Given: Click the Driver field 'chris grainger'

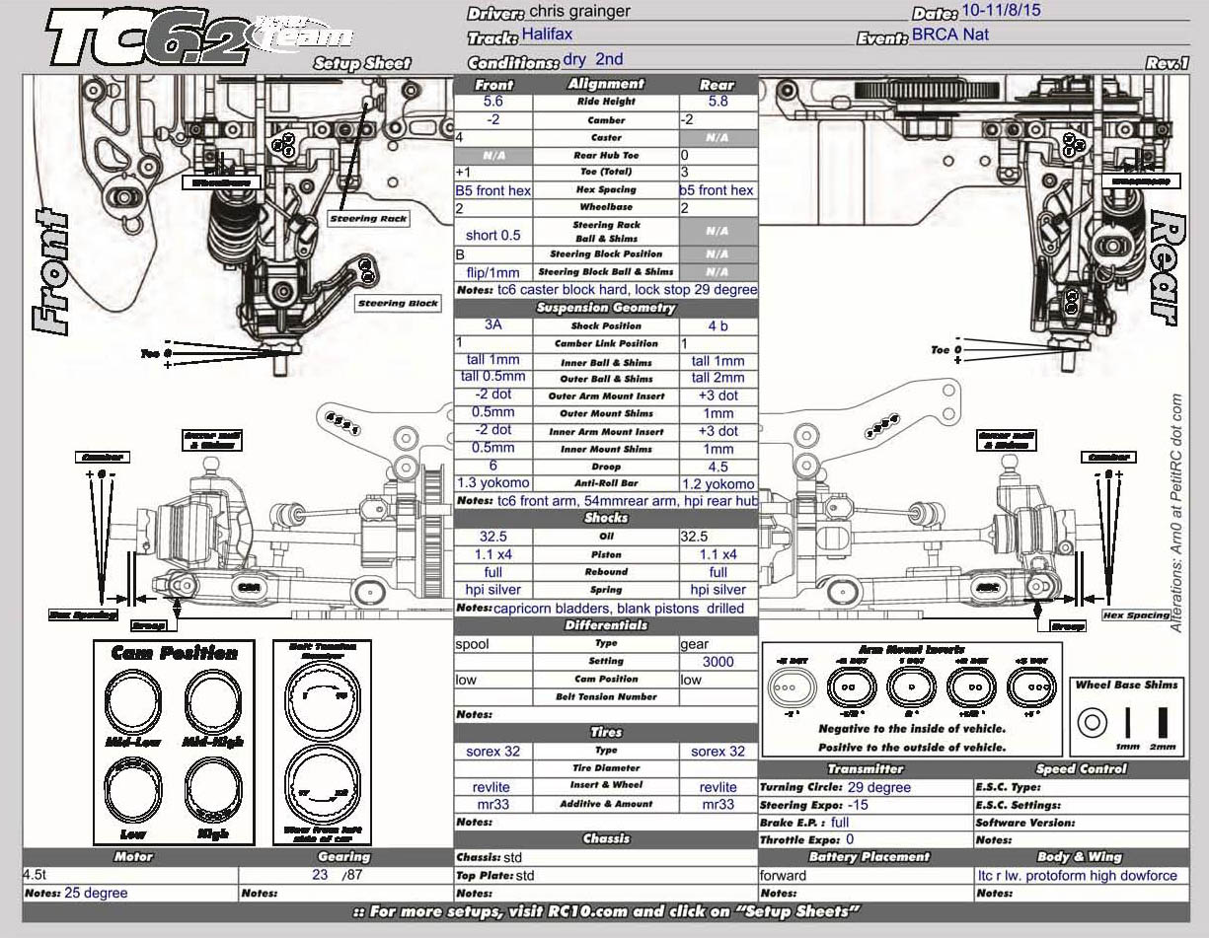Looking at the screenshot, I should pyautogui.click(x=579, y=12).
